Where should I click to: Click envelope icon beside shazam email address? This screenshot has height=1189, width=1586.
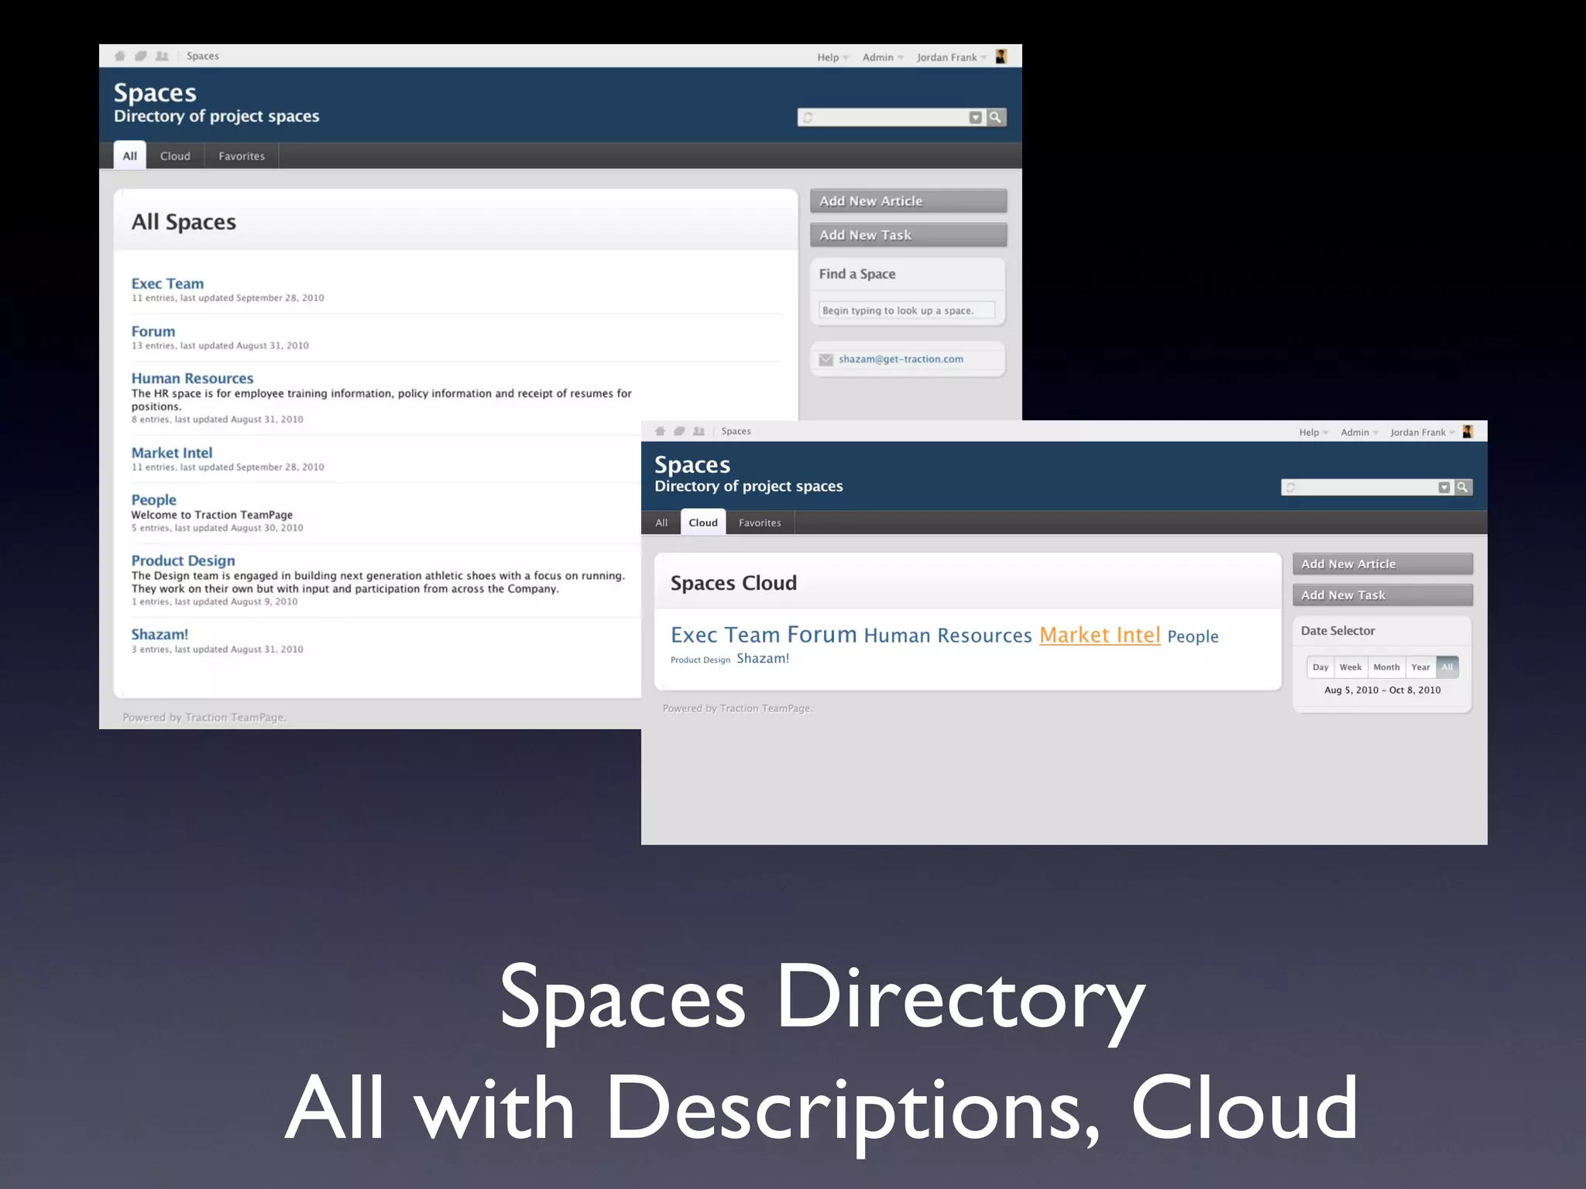coord(826,359)
